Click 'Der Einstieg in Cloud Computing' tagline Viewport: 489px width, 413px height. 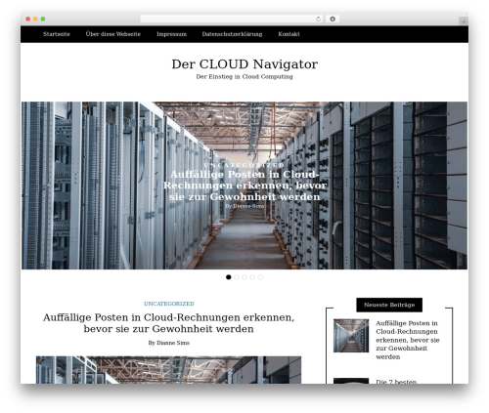[244, 77]
